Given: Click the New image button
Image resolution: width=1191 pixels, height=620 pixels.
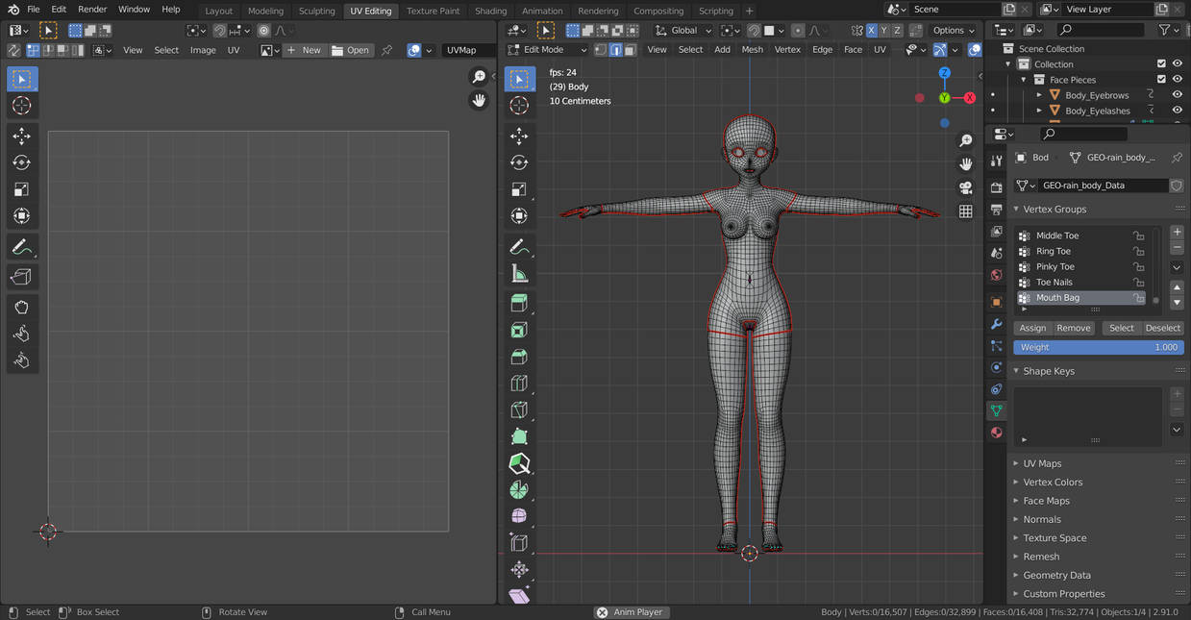Looking at the screenshot, I should point(304,50).
